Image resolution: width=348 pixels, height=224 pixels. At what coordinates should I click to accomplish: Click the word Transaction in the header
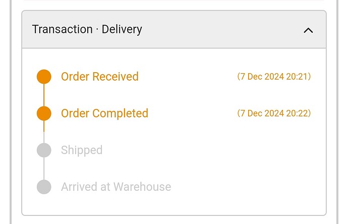click(x=62, y=29)
